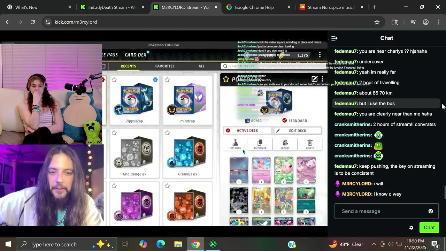Switch to the All decks tab
446x251 pixels.
pyautogui.click(x=201, y=66)
